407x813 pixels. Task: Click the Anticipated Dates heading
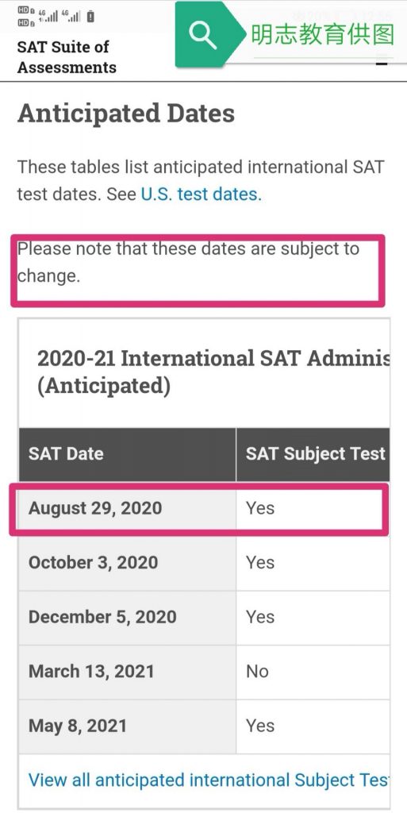(126, 114)
